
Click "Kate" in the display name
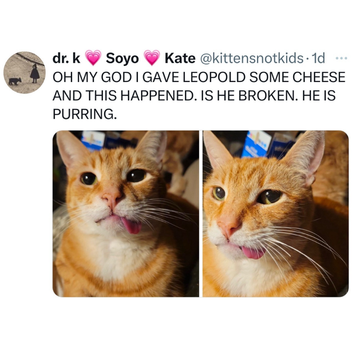pyautogui.click(x=180, y=58)
